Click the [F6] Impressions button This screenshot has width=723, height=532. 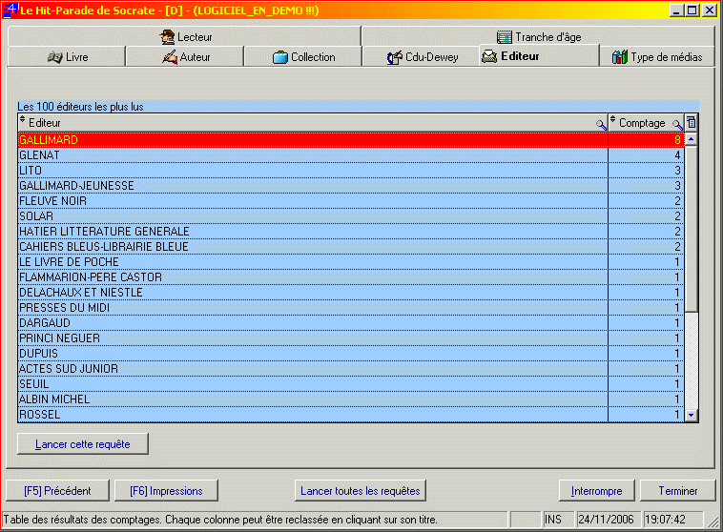click(166, 490)
